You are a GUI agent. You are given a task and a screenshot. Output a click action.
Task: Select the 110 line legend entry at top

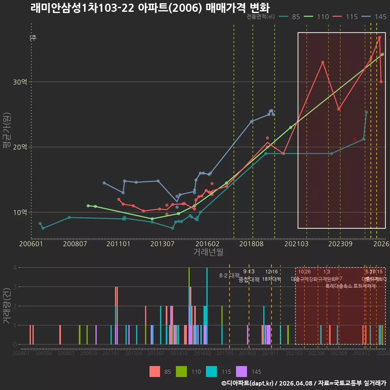[316, 17]
